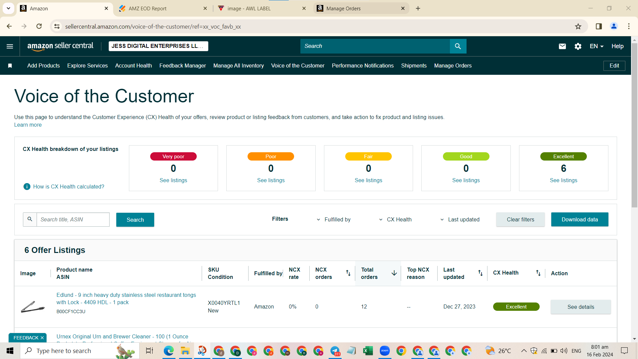
Task: Open Telegram from the taskbar
Action: 335,351
